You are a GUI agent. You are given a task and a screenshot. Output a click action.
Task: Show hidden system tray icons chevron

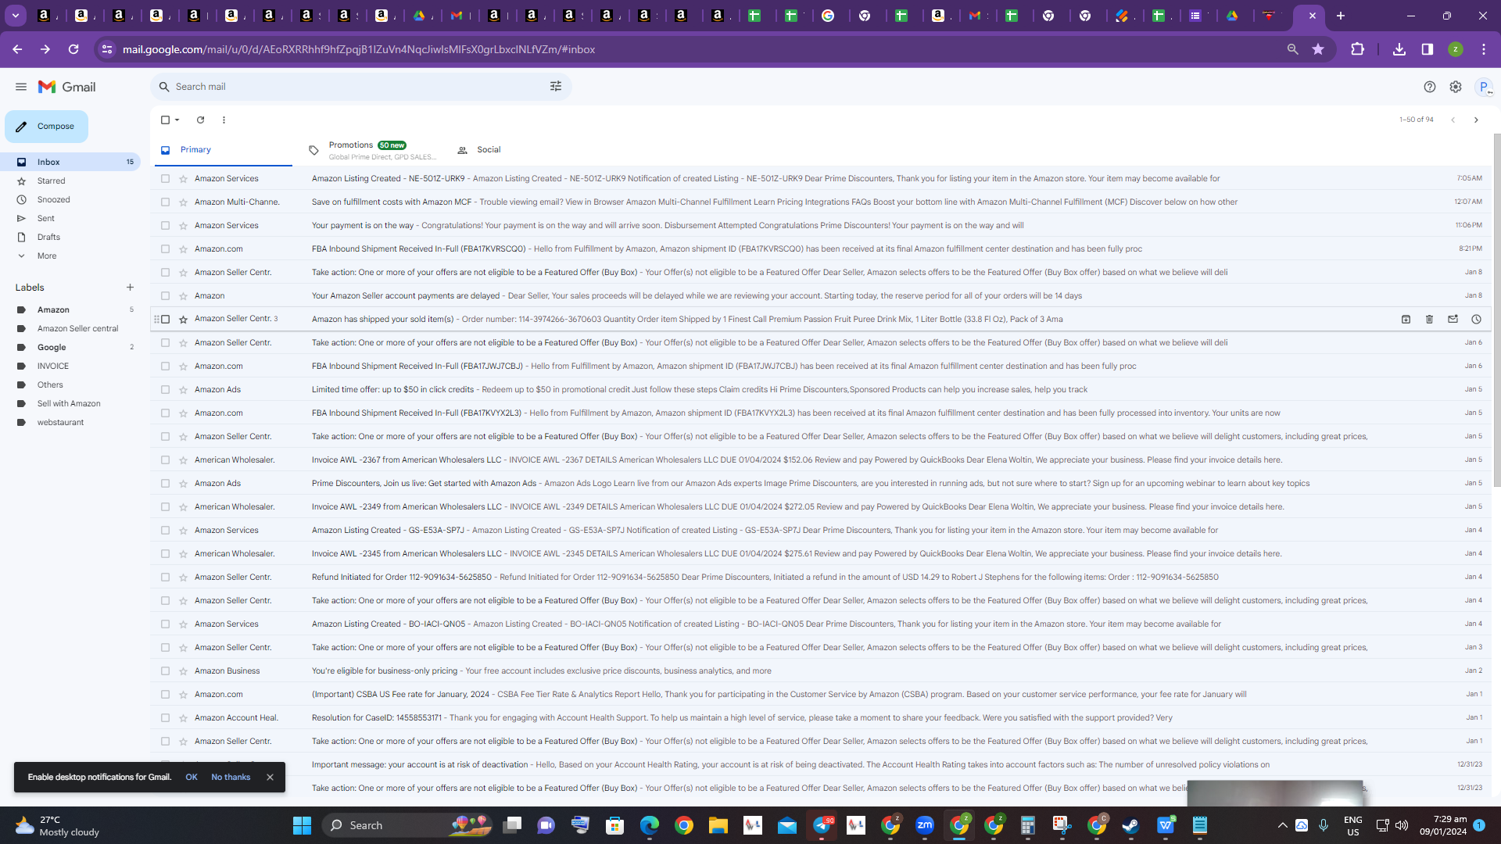pyautogui.click(x=1282, y=825)
